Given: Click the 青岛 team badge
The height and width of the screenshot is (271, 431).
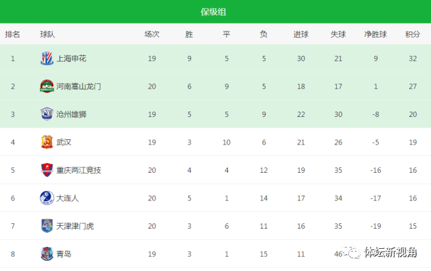Looking at the screenshot, I should point(46,254).
